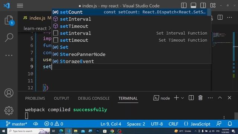The width and height of the screenshot is (238, 134).
Task: Publish changes with cloud sync icon
Action: [x=36, y=124]
